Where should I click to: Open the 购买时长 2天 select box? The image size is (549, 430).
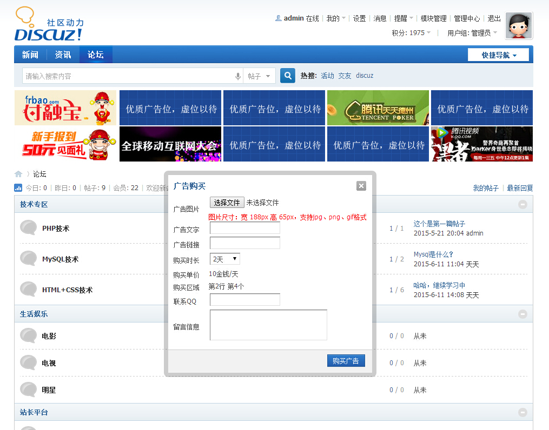point(225,259)
